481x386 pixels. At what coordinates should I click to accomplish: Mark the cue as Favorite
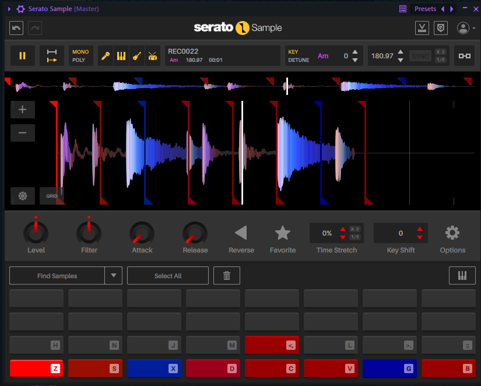pos(283,233)
